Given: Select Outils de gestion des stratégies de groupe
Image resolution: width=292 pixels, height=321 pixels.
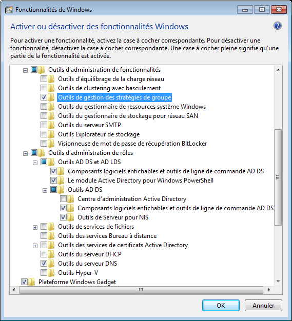Looking at the screenshot, I should click(x=114, y=97).
